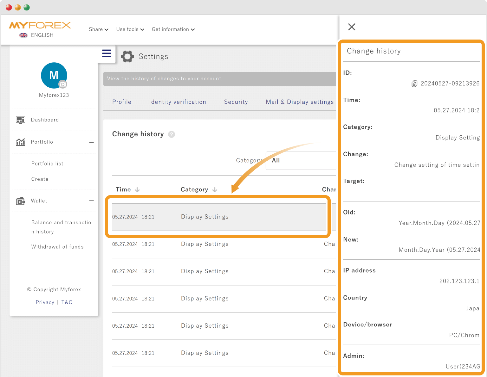Image resolution: width=487 pixels, height=377 pixels.
Task: Copy the change ID with the copy icon
Action: [414, 84]
